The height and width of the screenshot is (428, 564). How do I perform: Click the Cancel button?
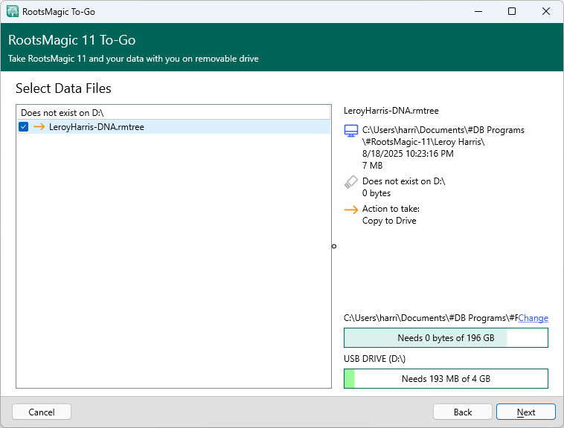[x=42, y=412]
